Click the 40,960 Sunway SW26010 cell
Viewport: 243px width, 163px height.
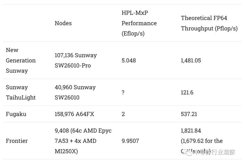point(75,92)
